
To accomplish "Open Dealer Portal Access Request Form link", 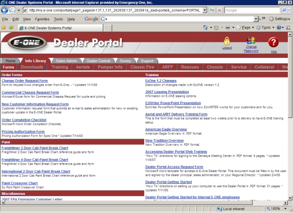I will (174, 167).
